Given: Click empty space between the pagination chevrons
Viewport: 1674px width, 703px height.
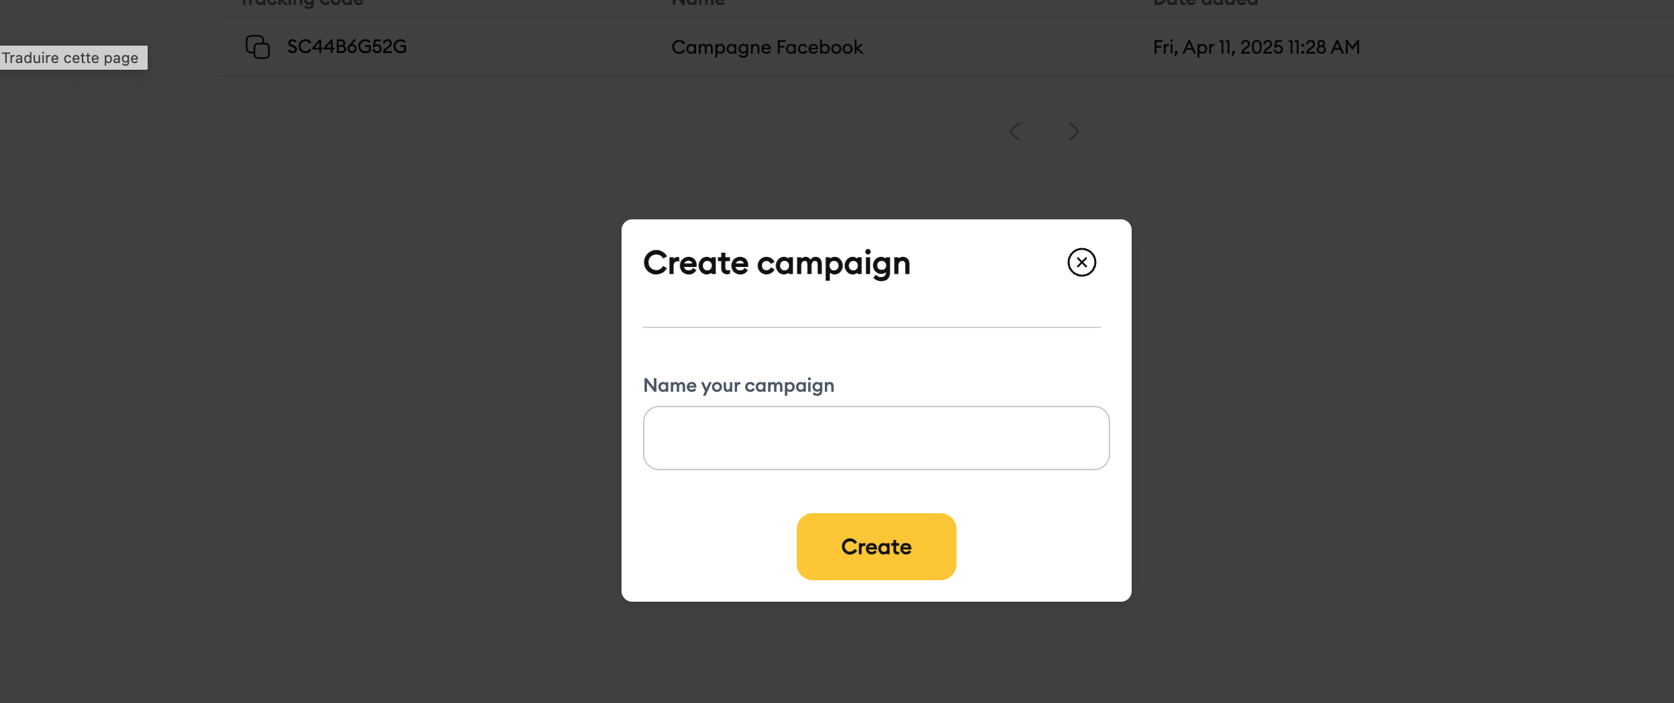Looking at the screenshot, I should 1044,131.
